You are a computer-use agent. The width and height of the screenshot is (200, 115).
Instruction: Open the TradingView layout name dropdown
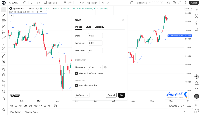point(143,3)
